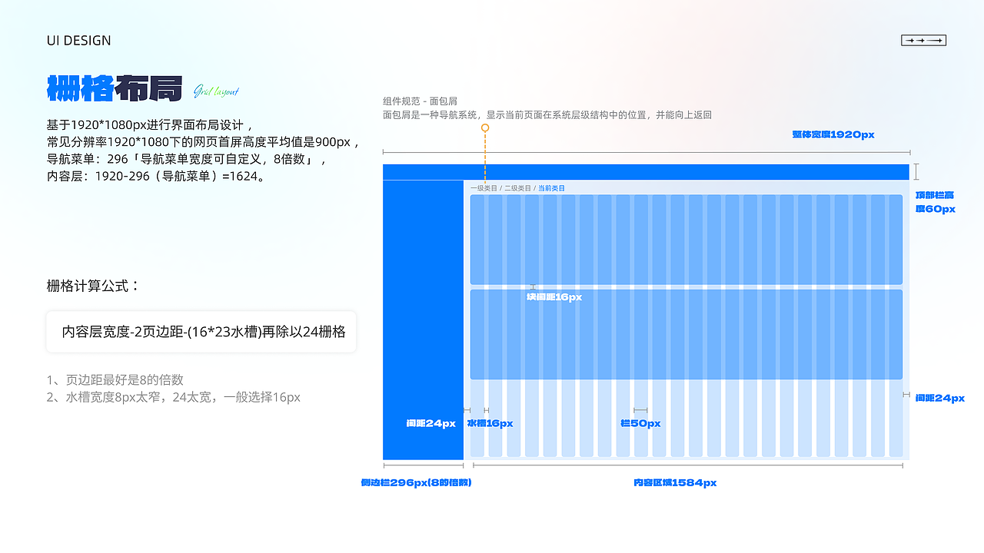Select the 当前类目 breadcrumb entry
Screen dimensions: 984x553
click(x=552, y=187)
